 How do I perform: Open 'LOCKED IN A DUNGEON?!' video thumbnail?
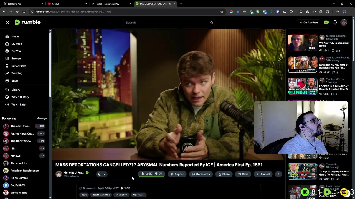(303, 86)
